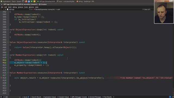Open the 5 QML Debugger Console pane
This screenshot has height=98, width=174.
coord(79,97)
